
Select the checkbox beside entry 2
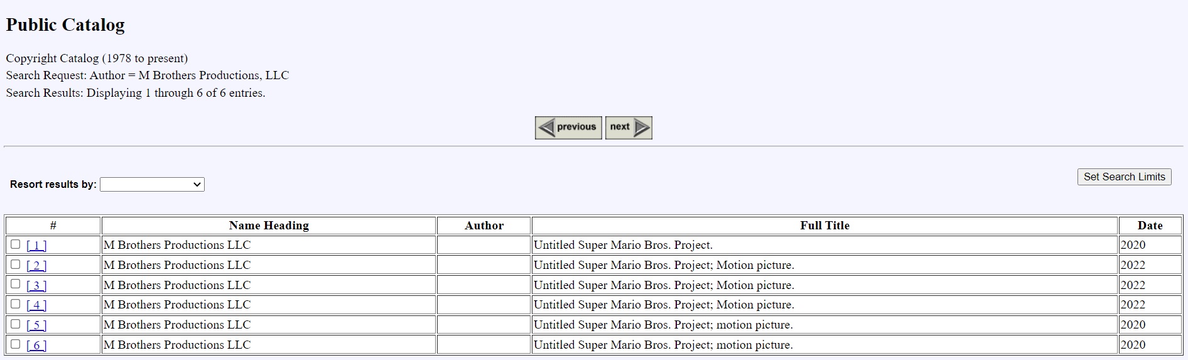click(16, 265)
